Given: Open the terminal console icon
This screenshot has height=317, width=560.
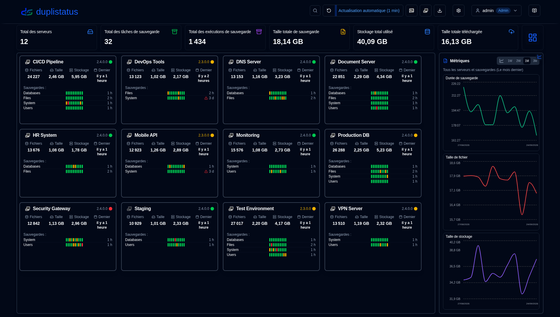Looking at the screenshot, I should [x=411, y=11].
